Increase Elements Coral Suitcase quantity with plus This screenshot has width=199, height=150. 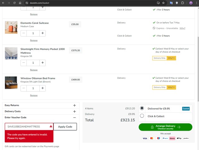(x=43, y=33)
